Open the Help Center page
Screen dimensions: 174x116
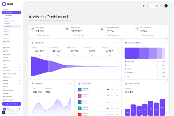tap(12, 97)
